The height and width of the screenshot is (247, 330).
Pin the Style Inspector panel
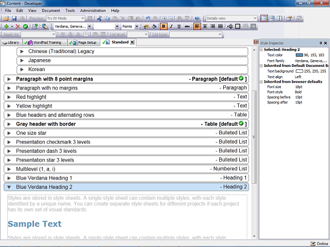tap(321, 43)
